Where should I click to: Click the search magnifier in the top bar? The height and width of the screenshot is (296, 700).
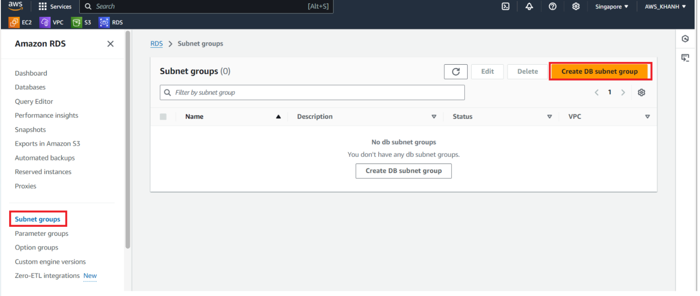(x=88, y=6)
